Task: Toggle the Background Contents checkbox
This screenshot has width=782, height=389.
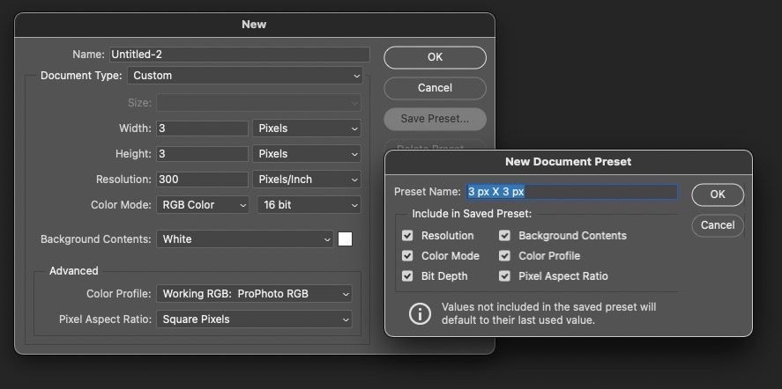Action: [504, 236]
